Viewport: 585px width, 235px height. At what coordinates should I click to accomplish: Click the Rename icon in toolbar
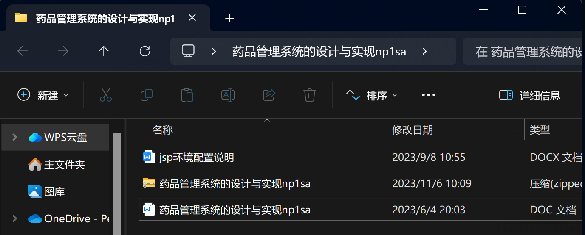tap(228, 95)
